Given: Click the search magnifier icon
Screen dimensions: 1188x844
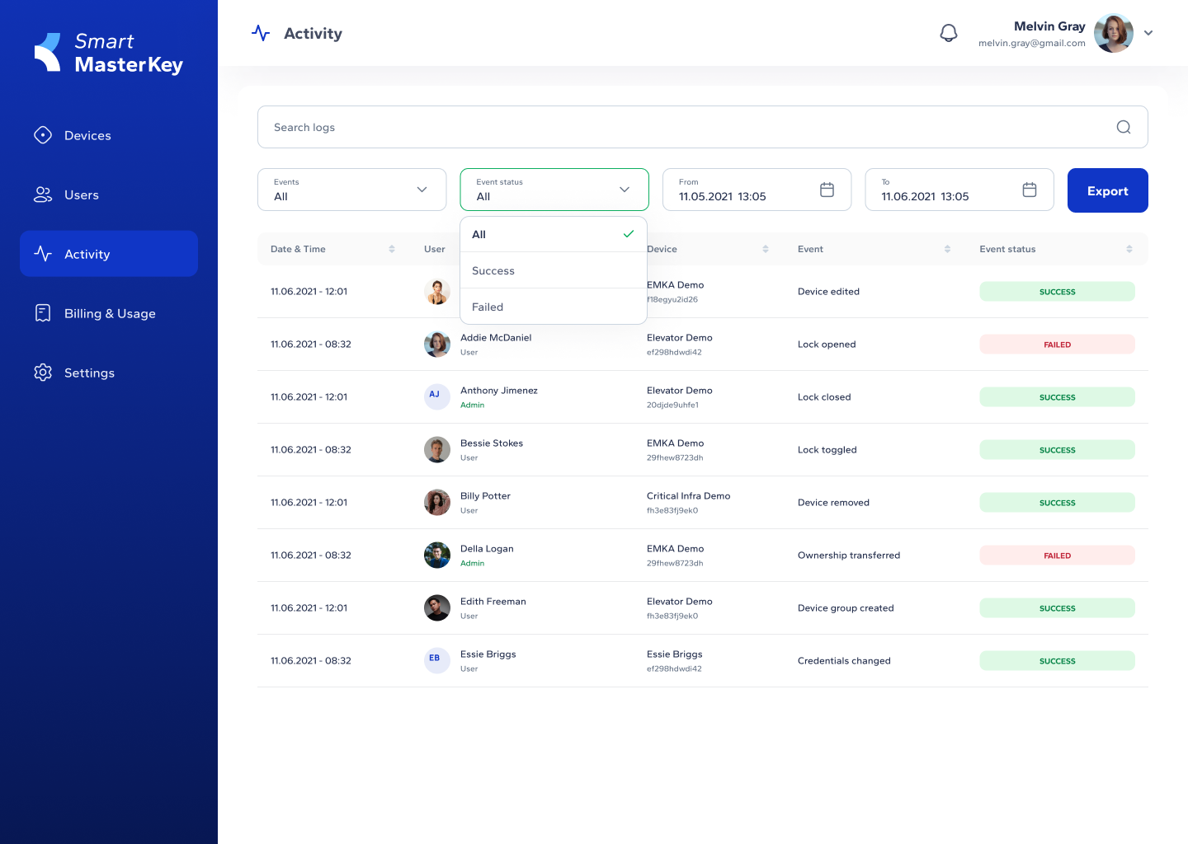Looking at the screenshot, I should (1123, 127).
